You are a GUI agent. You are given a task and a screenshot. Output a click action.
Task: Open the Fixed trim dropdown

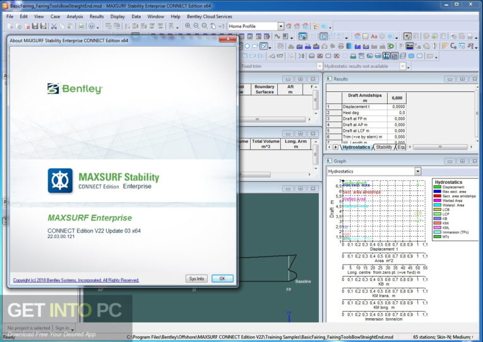click(x=319, y=66)
